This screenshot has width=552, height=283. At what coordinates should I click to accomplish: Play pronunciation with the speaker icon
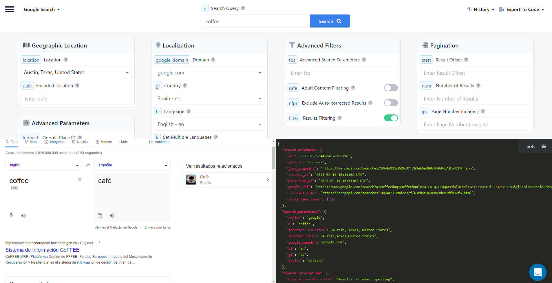point(23,216)
